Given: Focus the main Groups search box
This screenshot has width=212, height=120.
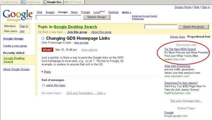Looking at the screenshot, I should [58, 17].
